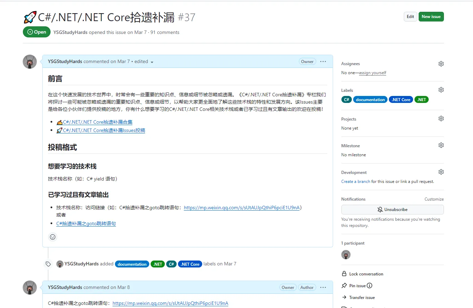Click Pin issue
Image resolution: width=473 pixels, height=308 pixels.
click(354, 285)
